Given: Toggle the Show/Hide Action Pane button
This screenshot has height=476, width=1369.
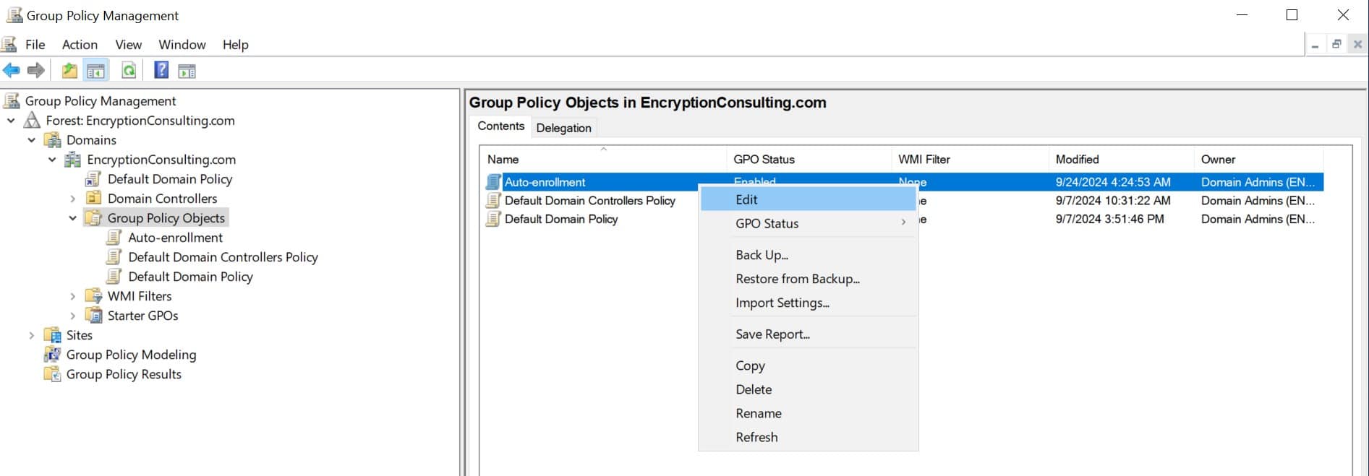Looking at the screenshot, I should click(187, 71).
